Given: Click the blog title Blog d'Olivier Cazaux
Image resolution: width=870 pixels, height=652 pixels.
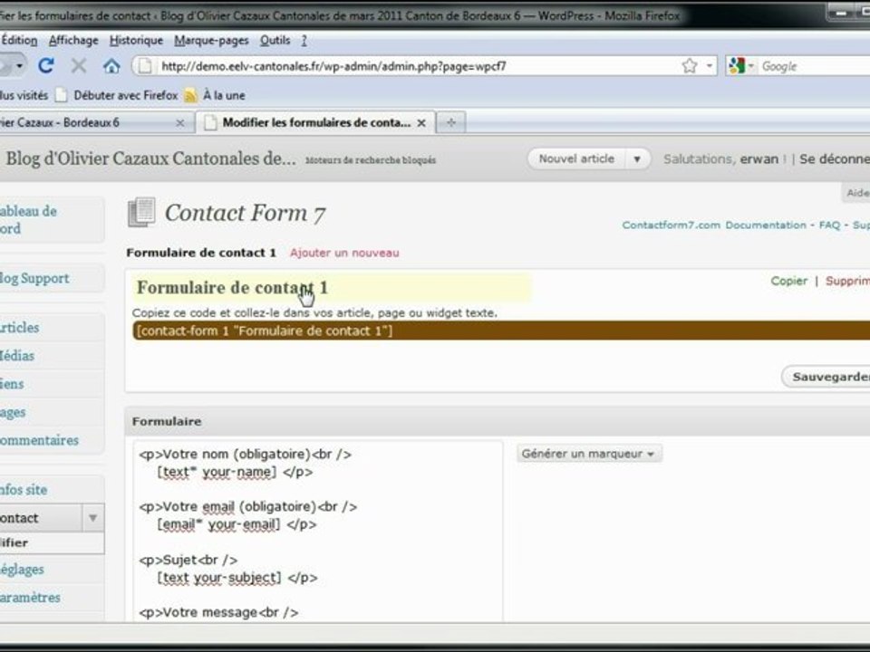Looking at the screenshot, I should coord(150,158).
